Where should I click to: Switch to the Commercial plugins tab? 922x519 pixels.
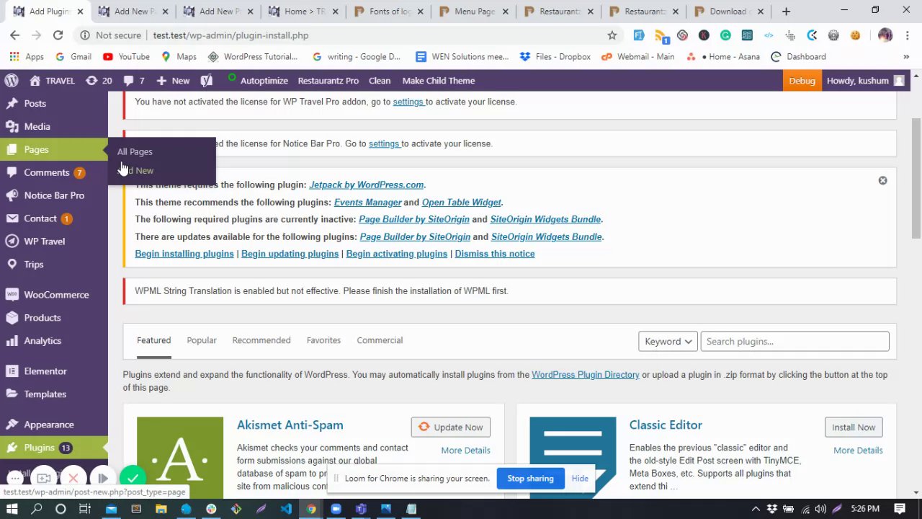[x=380, y=340]
